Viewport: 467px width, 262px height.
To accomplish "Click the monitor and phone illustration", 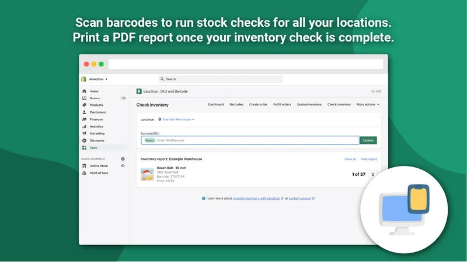I will 404,210.
